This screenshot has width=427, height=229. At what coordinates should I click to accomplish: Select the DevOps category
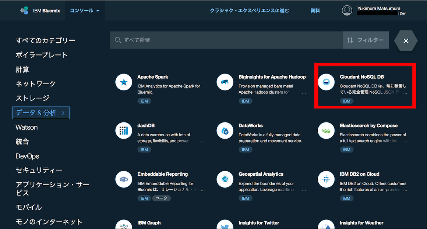pyautogui.click(x=27, y=156)
